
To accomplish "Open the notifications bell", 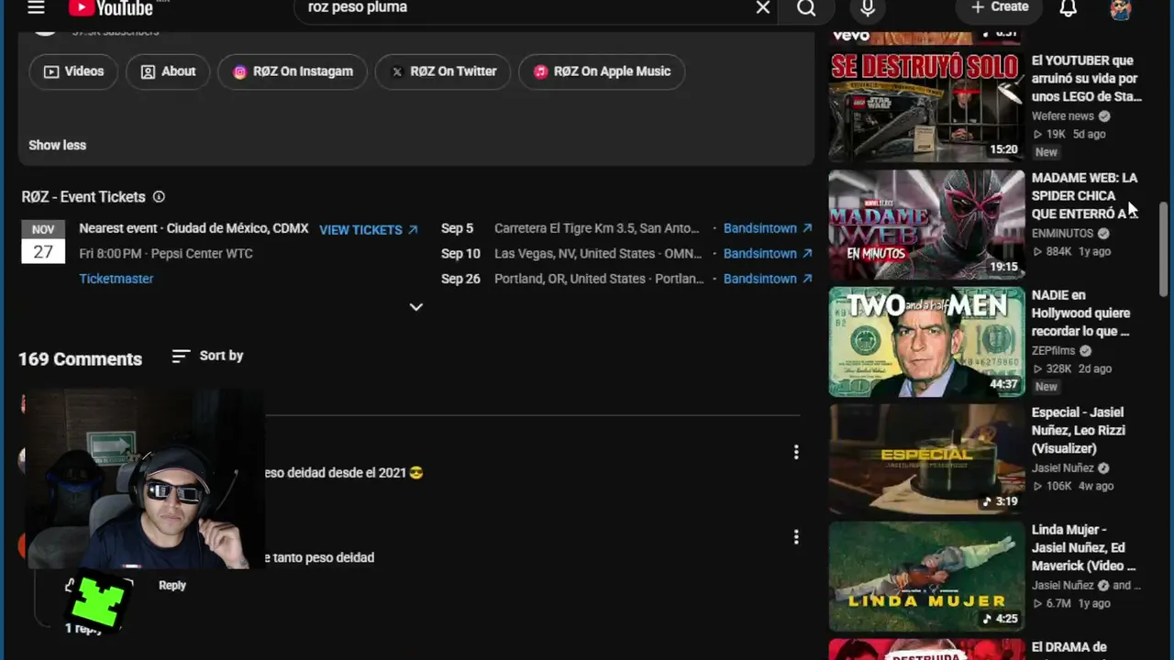I will [1069, 8].
